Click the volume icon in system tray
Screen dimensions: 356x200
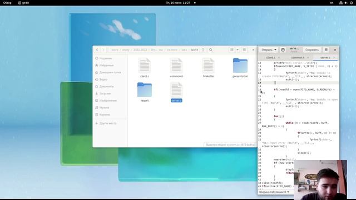(x=346, y=3)
